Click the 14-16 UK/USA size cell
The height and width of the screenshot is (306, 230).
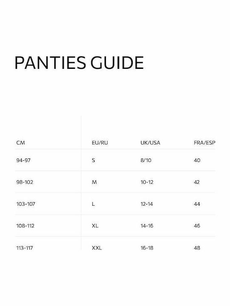pyautogui.click(x=147, y=226)
